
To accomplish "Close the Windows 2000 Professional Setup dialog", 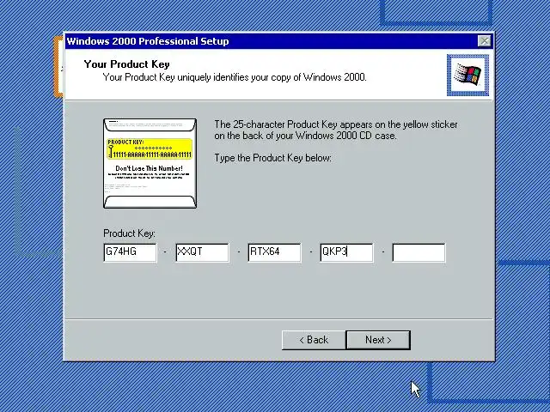I will click(x=485, y=41).
